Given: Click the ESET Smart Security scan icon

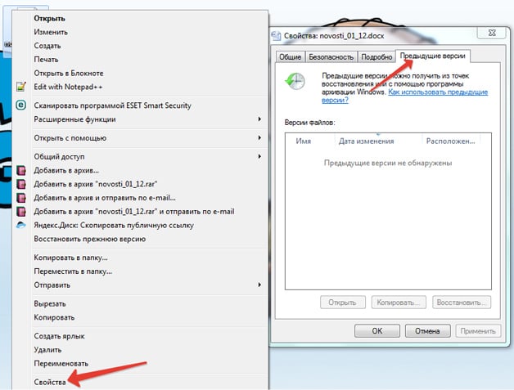Looking at the screenshot, I should click(22, 105).
